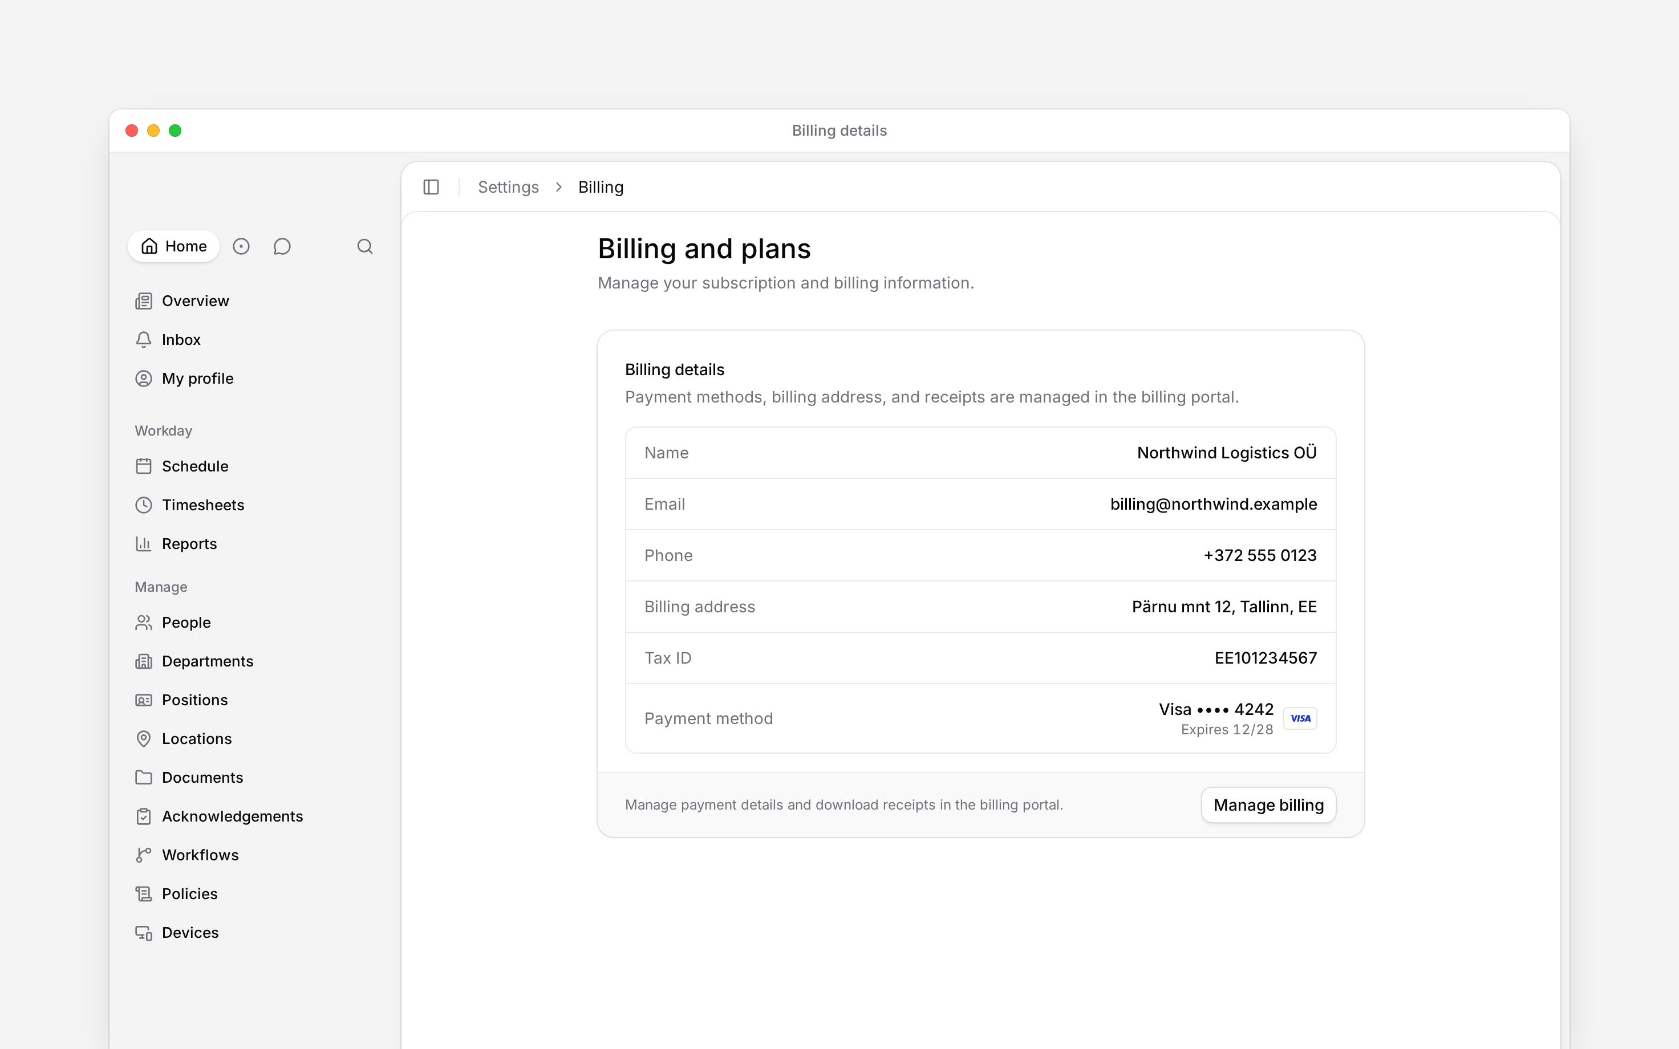This screenshot has width=1679, height=1049.
Task: Click the Documents folder icon
Action: (144, 778)
